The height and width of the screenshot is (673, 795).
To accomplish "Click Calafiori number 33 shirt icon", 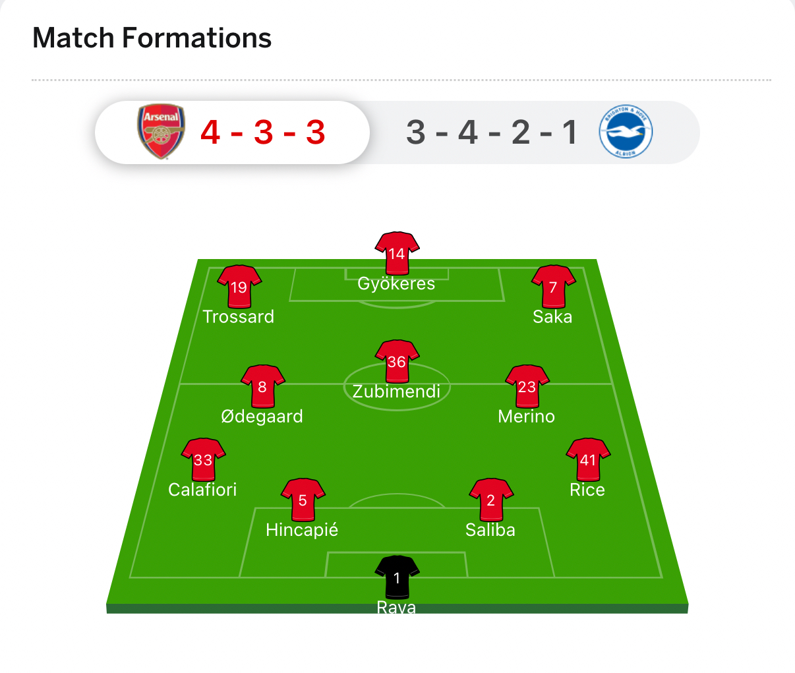I will pyautogui.click(x=203, y=459).
